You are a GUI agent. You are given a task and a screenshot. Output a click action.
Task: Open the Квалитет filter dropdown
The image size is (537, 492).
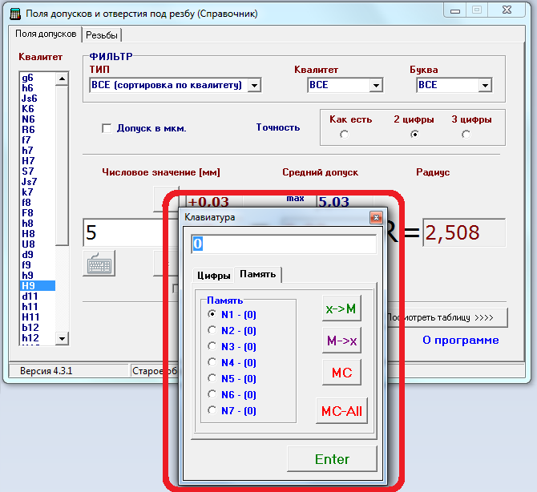click(376, 85)
